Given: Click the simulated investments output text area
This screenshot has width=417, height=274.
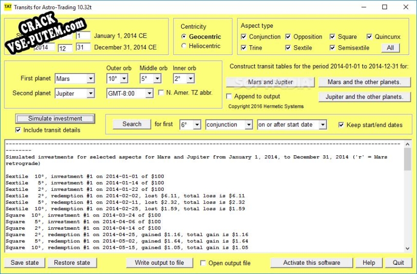Looking at the screenshot, I should click(204, 196).
